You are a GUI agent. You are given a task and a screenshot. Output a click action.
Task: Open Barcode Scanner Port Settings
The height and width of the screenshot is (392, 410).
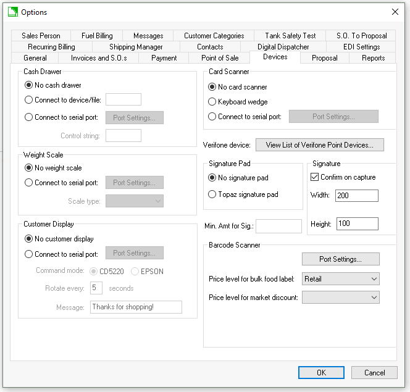pyautogui.click(x=340, y=259)
